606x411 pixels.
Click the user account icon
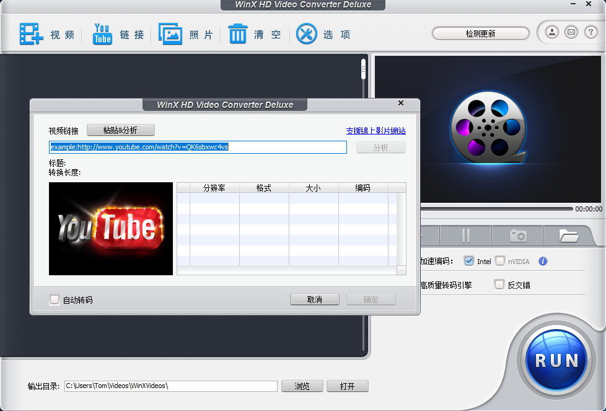(552, 32)
